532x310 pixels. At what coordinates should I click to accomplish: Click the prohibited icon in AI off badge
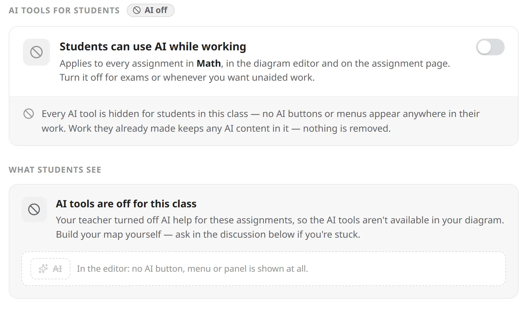[x=137, y=10]
